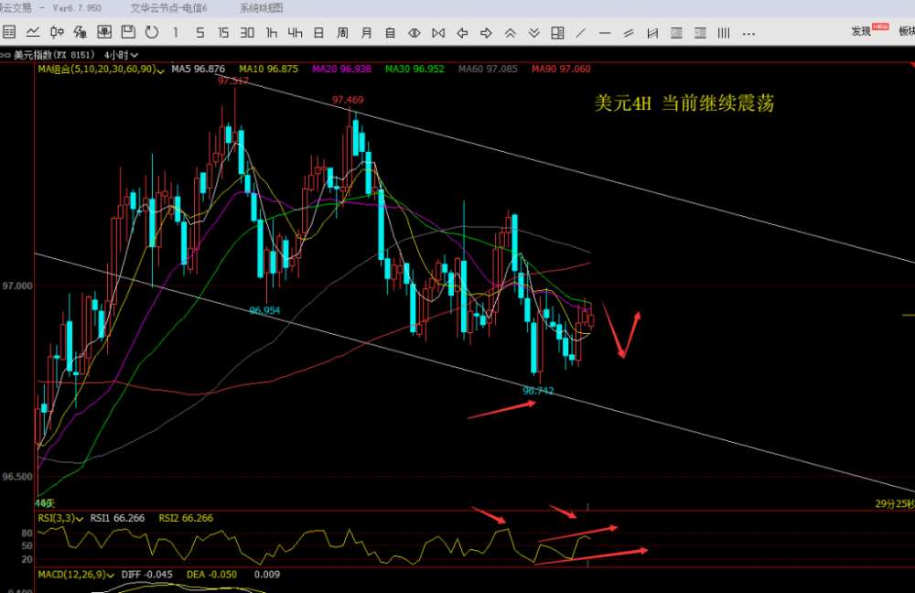Click the 美元指数(FX 8151) contract title

(54, 55)
